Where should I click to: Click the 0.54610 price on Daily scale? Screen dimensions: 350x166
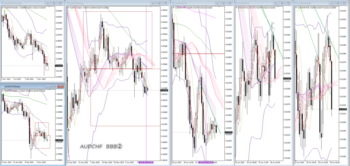[165, 10]
